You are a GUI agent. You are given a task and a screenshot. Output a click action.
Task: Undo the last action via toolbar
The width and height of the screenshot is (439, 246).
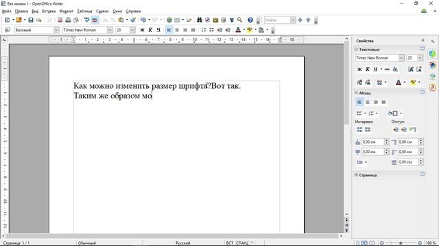tap(143, 20)
